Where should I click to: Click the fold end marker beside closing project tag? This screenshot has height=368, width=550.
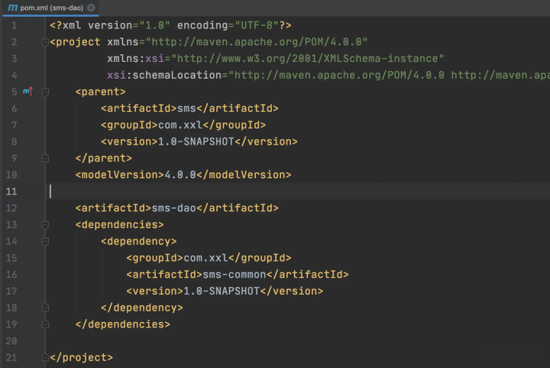tap(45, 357)
